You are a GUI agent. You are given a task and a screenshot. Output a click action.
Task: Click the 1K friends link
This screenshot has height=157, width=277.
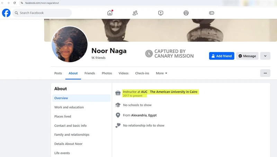98,58
